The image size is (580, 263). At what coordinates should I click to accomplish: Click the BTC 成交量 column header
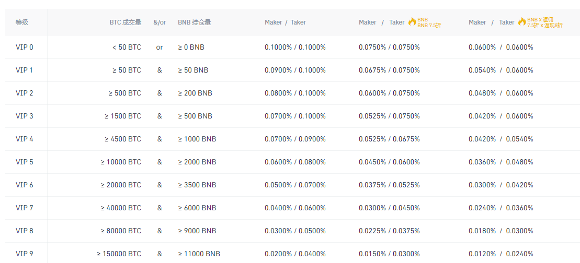click(x=126, y=22)
